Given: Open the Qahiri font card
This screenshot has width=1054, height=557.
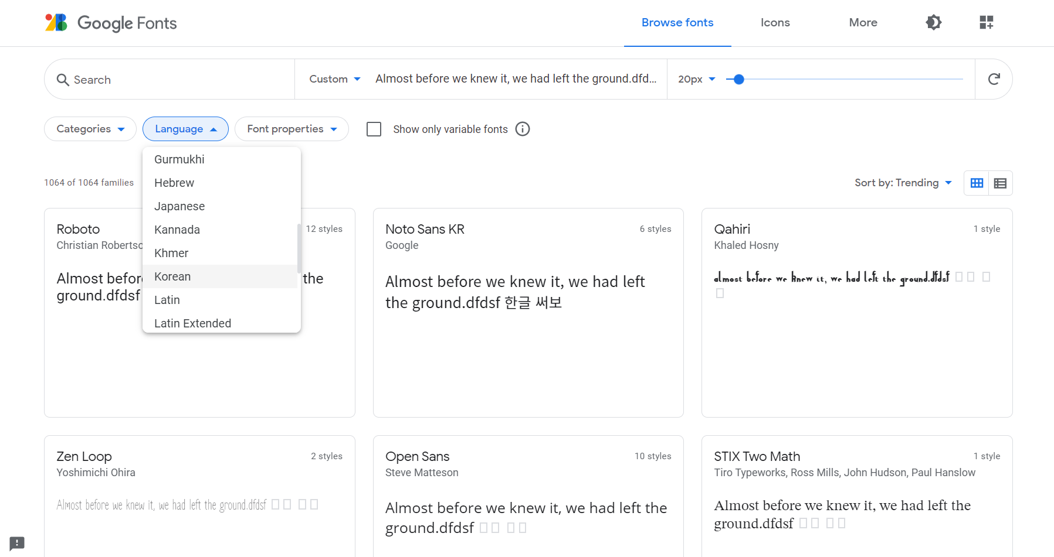Looking at the screenshot, I should (x=857, y=312).
